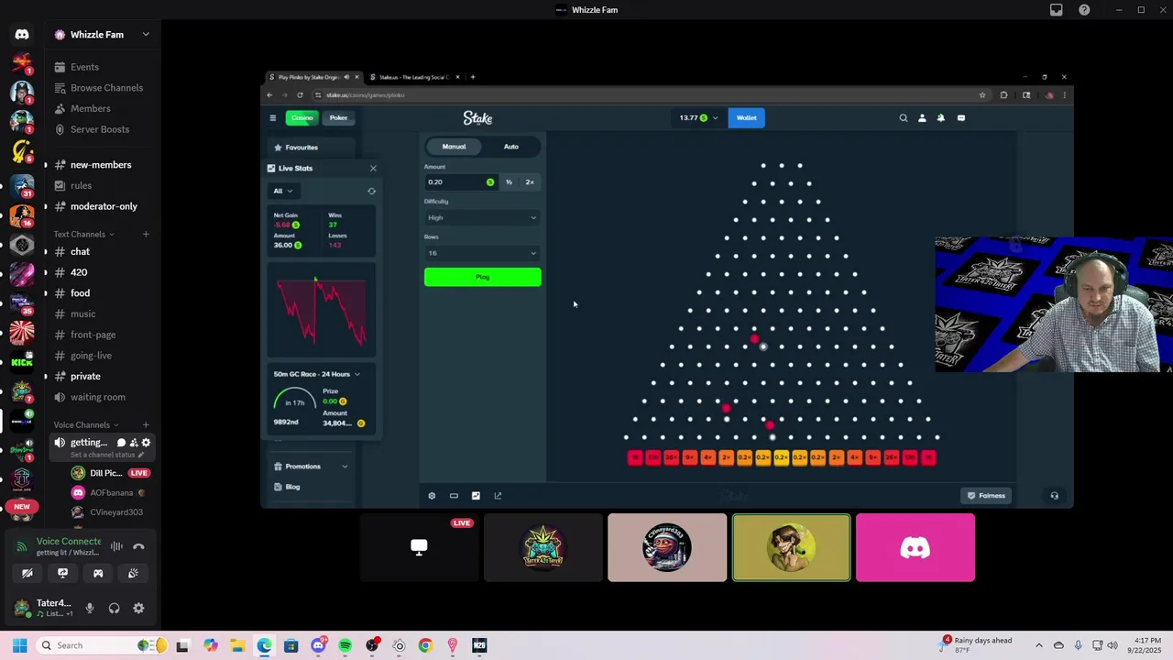Close the Live Stats panel
The width and height of the screenshot is (1173, 660).
click(x=373, y=169)
